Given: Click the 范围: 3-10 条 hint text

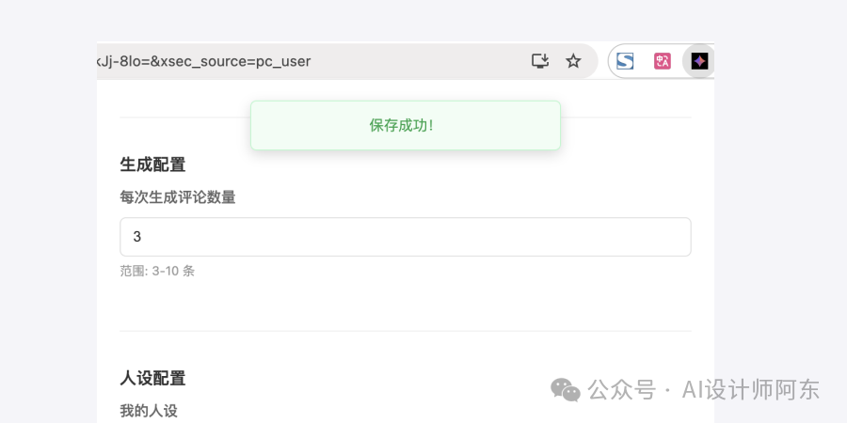Looking at the screenshot, I should [x=157, y=271].
